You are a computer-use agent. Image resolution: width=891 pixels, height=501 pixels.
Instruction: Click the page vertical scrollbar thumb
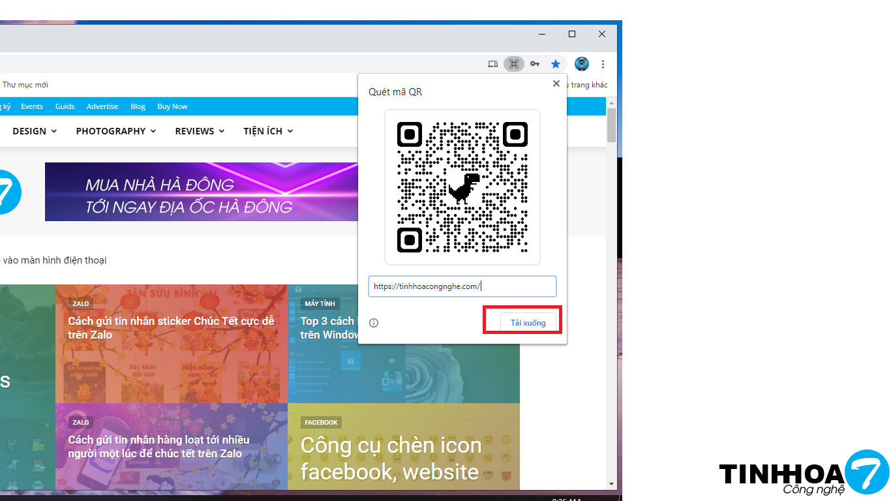[611, 125]
